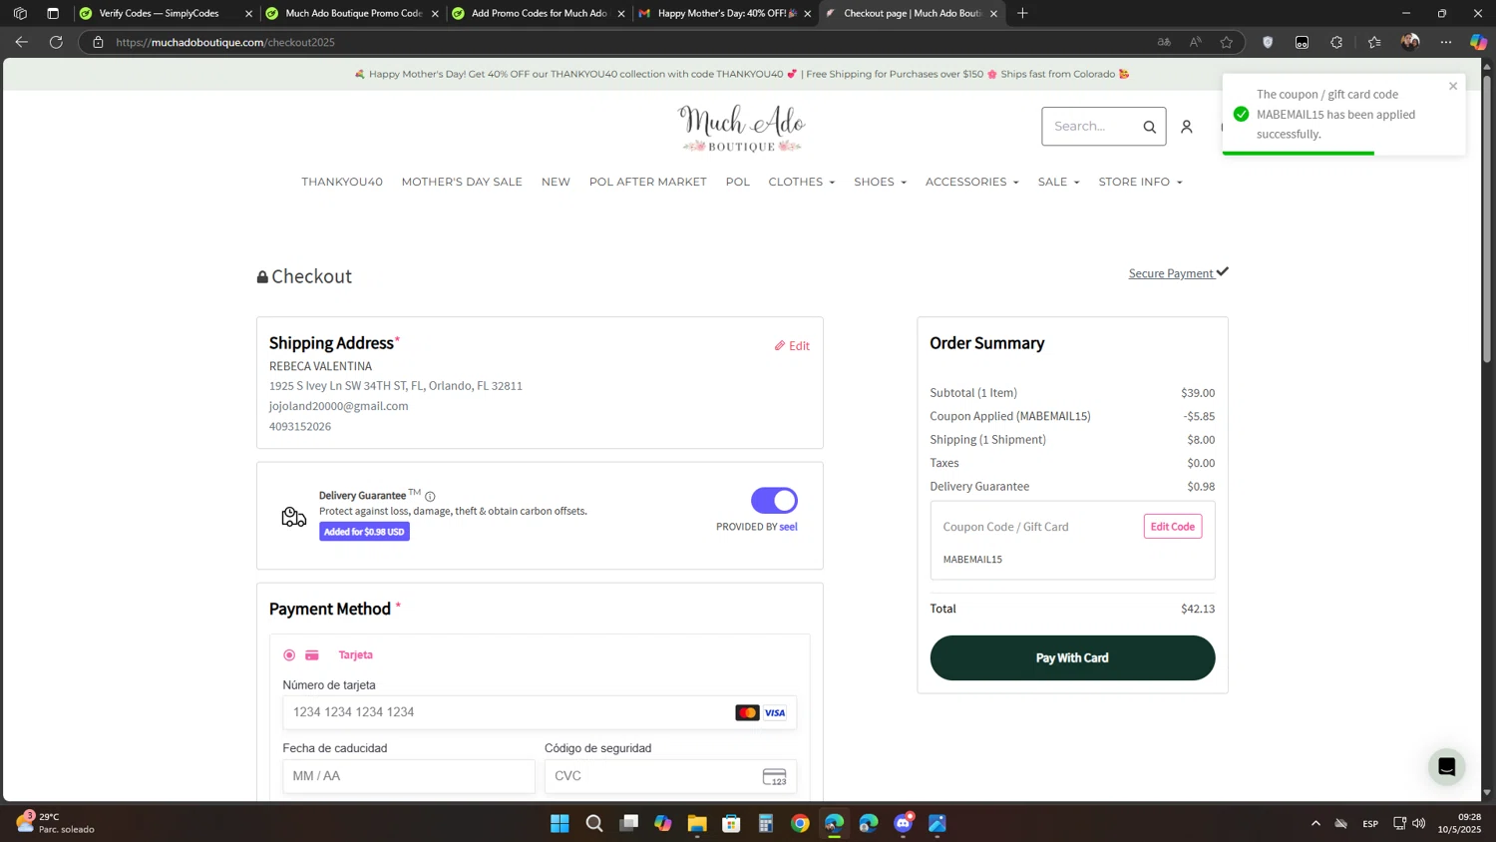Toggle off the Delivery Guarantee switch
This screenshot has height=842, width=1496.
click(x=774, y=500)
